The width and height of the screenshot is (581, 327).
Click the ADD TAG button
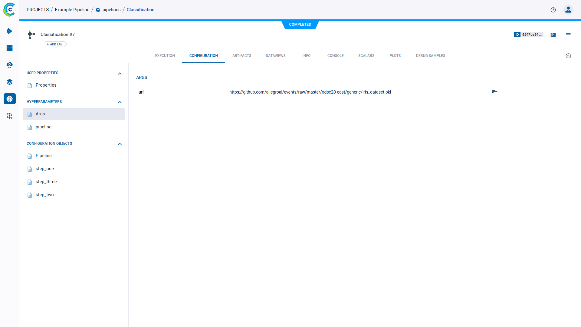pyautogui.click(x=55, y=44)
